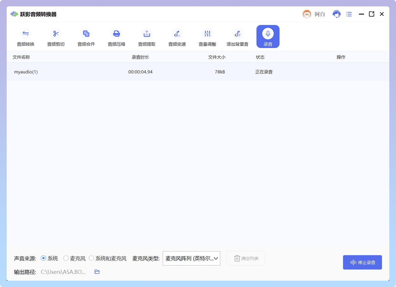Close the 跃影音频转换器 window
Viewport: 396px width, 287px height.
[382, 14]
